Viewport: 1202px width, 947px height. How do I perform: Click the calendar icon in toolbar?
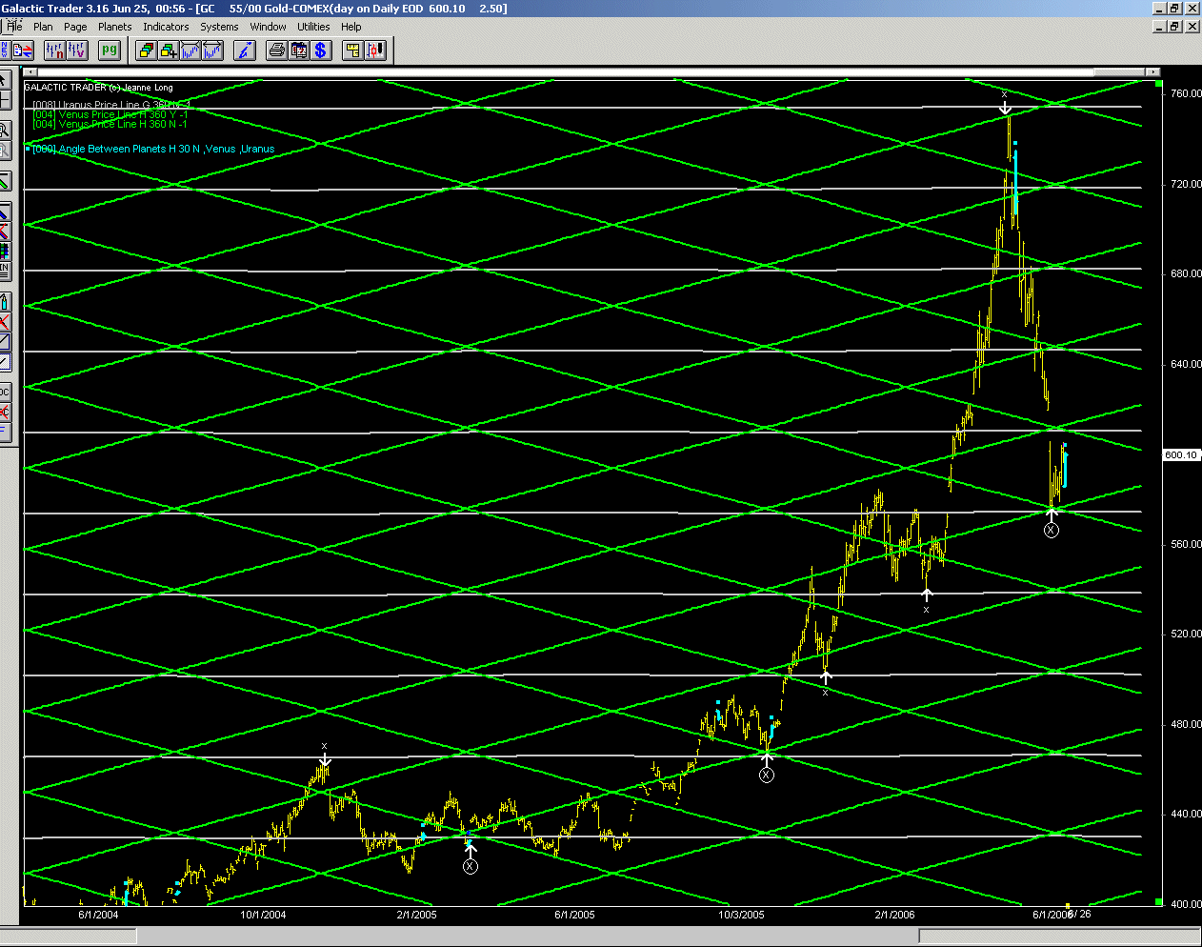pos(299,50)
